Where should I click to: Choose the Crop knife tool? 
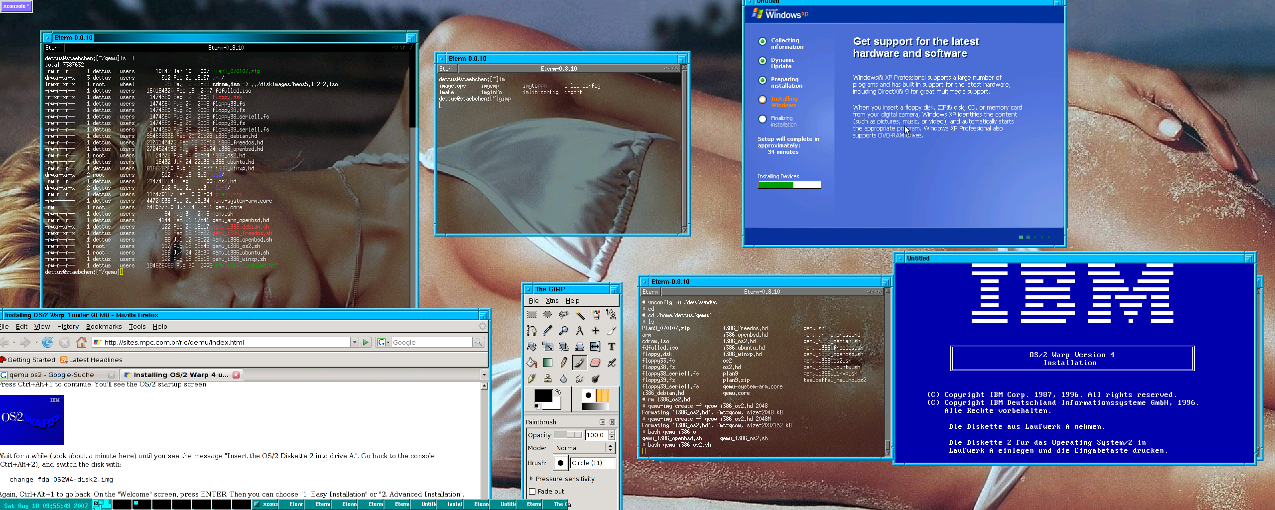tap(612, 330)
